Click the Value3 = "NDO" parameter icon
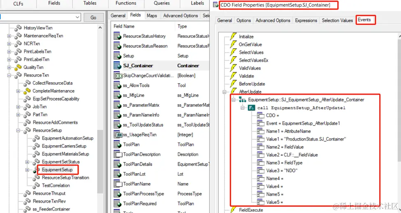This screenshot has height=213, width=401. pos(261,171)
